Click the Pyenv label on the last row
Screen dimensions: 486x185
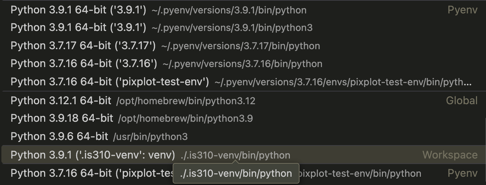tap(462, 173)
